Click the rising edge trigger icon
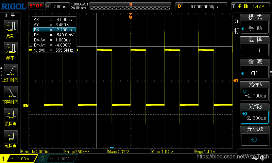The width and height of the screenshot is (272, 163). [x=240, y=6]
